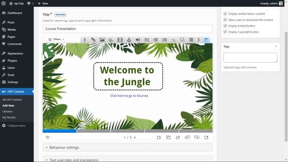Add a Single Choice Set task
This screenshot has height=162, width=288.
click(x=156, y=40)
